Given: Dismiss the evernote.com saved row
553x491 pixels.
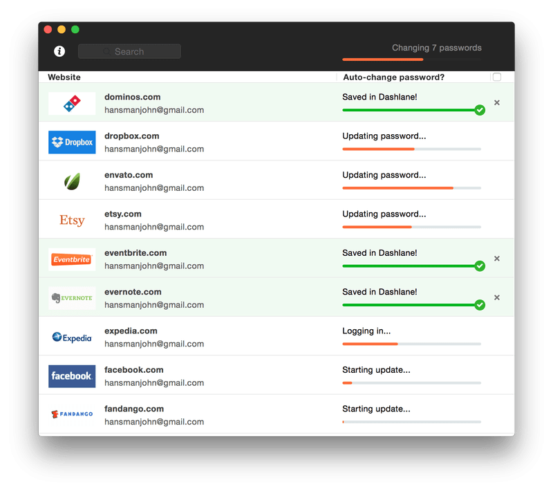Looking at the screenshot, I should [x=497, y=297].
